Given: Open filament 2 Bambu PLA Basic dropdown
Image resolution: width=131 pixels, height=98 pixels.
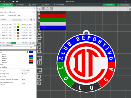Looking at the screenshot, I should 26,24.
